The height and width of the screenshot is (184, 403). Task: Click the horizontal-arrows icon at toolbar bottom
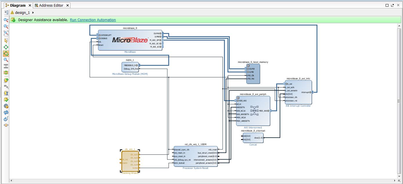pyautogui.click(x=6, y=125)
